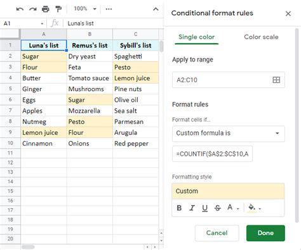The image size is (301, 250).
Task: Select the Arugula cell
Action: pyautogui.click(x=136, y=133)
